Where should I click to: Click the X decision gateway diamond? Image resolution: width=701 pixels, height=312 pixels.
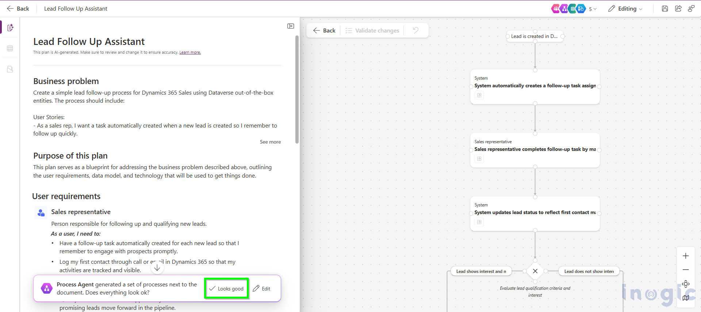click(x=535, y=271)
